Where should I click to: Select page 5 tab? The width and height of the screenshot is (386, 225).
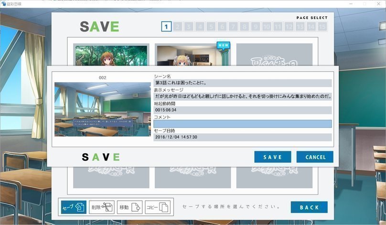[x=211, y=26]
